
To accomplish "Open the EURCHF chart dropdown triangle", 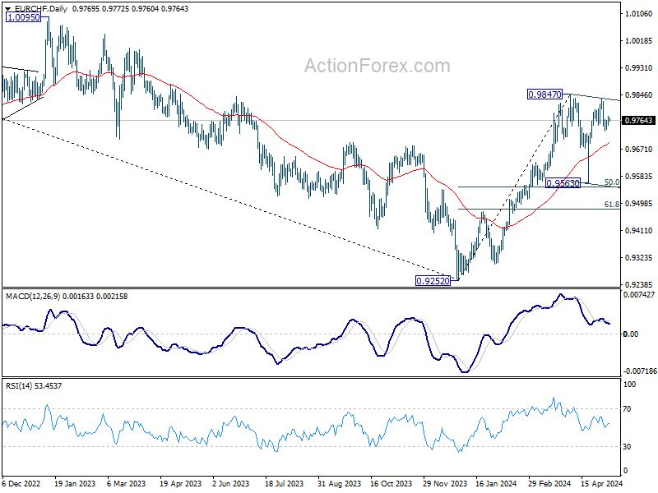I will (x=7, y=9).
